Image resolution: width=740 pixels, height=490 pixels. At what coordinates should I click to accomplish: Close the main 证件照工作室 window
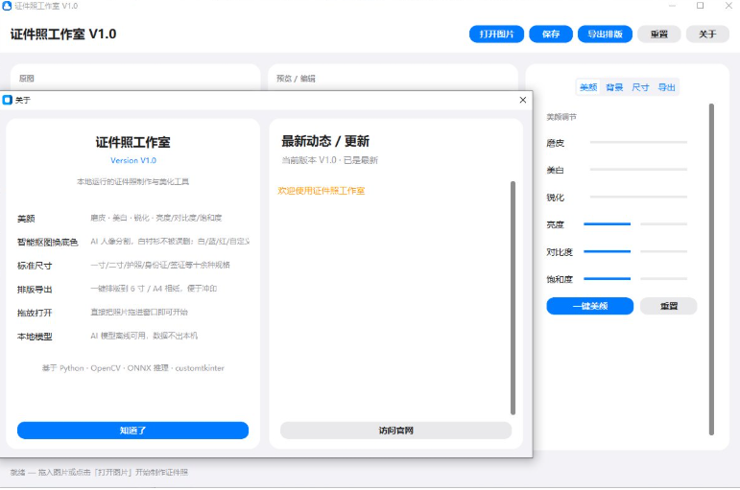728,6
